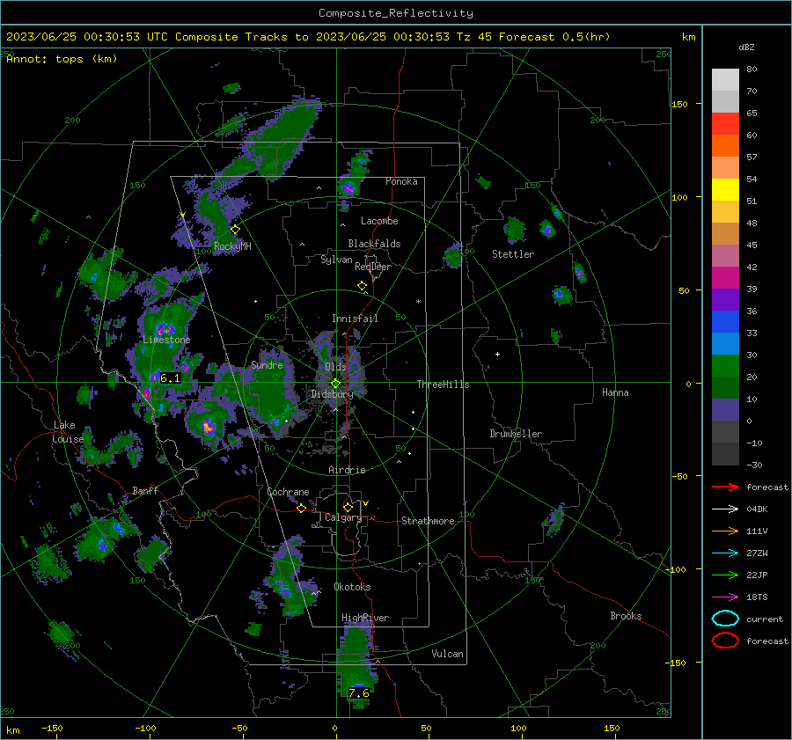Click the Drumheller town label

pos(516,434)
